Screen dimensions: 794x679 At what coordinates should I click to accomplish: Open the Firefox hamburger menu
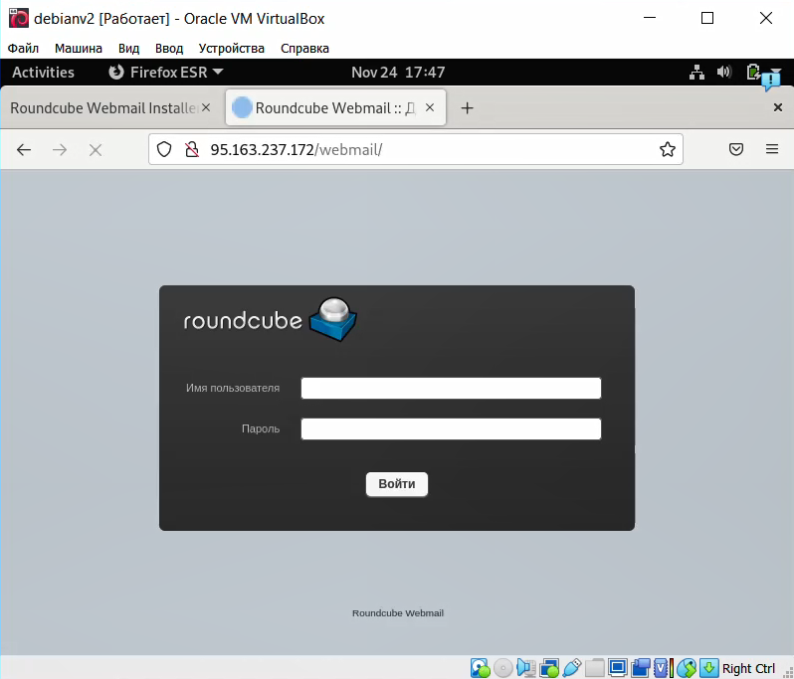tap(772, 149)
